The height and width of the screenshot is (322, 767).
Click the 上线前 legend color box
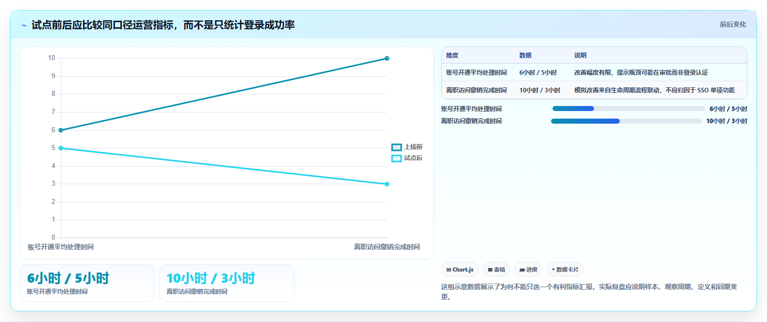click(397, 147)
